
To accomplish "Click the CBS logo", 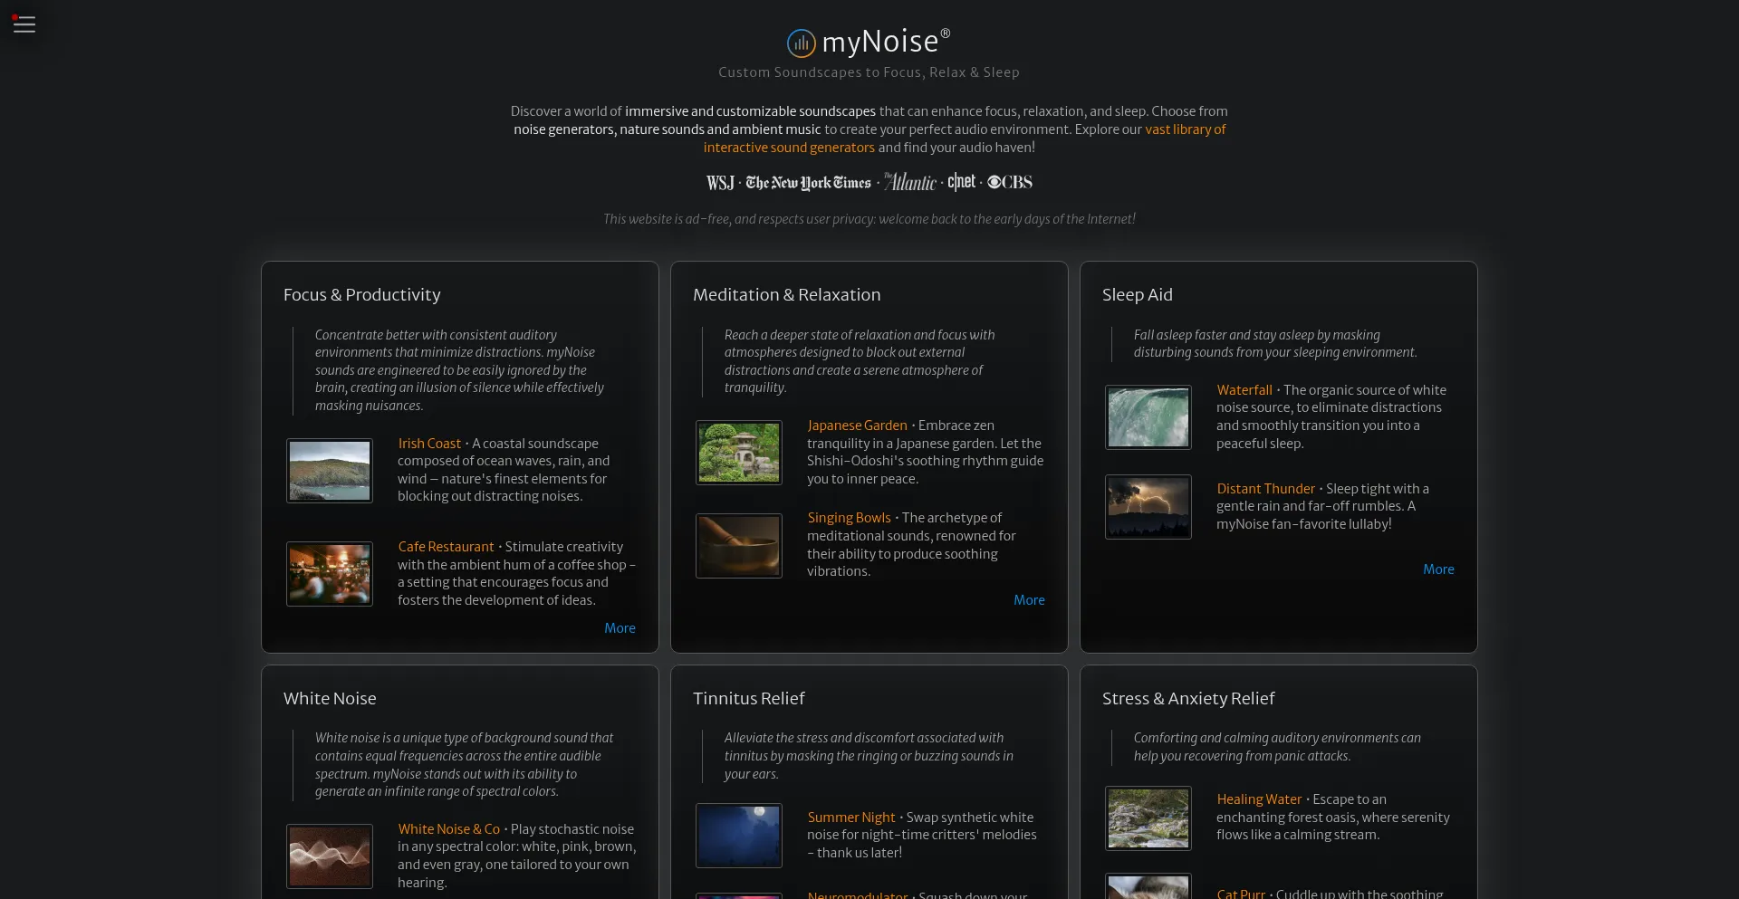I will tap(1010, 183).
